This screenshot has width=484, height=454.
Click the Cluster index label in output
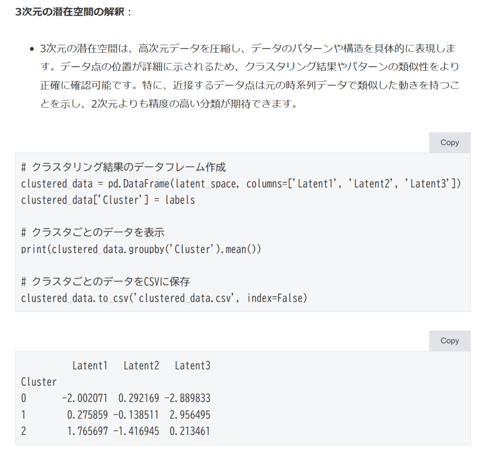click(39, 382)
